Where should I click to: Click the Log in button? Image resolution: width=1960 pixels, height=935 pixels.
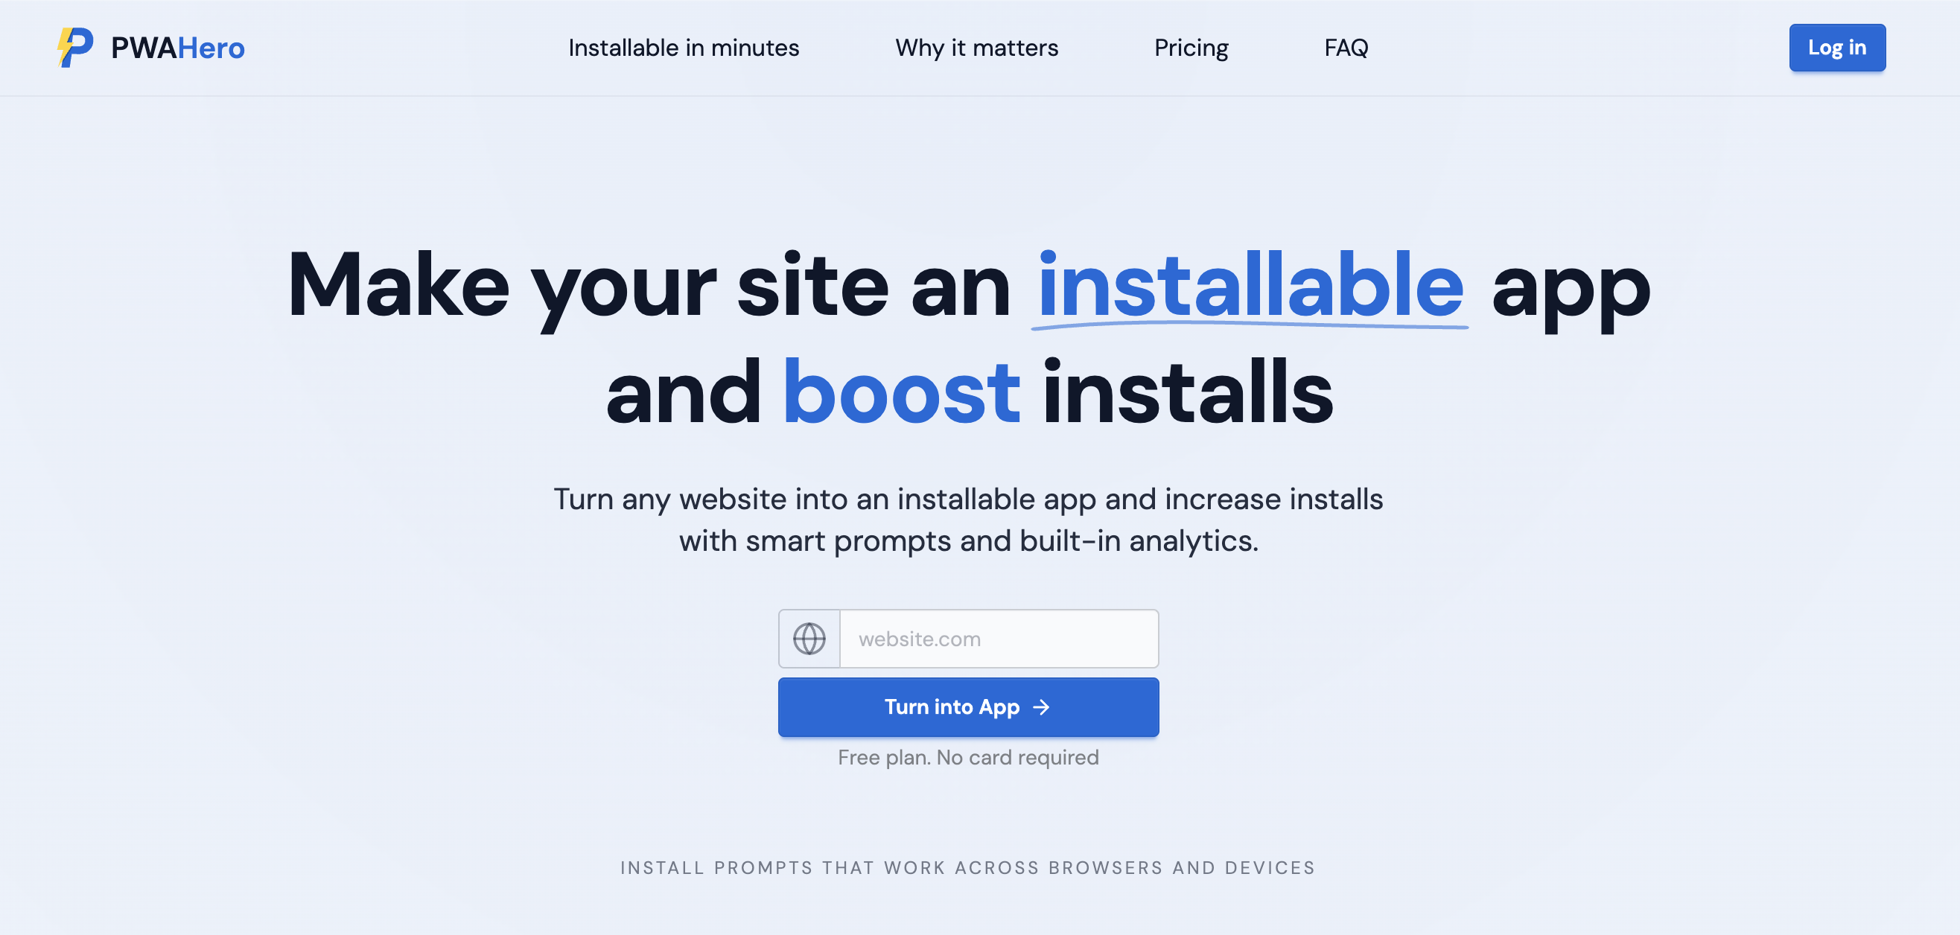pos(1836,48)
